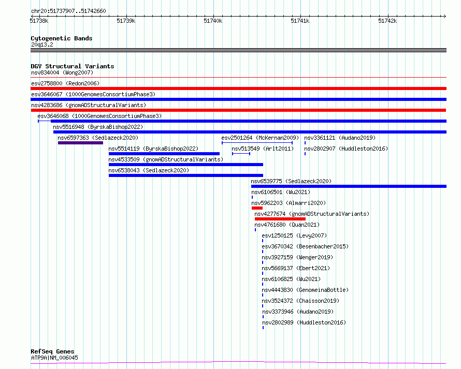461x369 pixels.
Task: Select the ATP9A|NM_006045 gene label
Action: [x=54, y=358]
